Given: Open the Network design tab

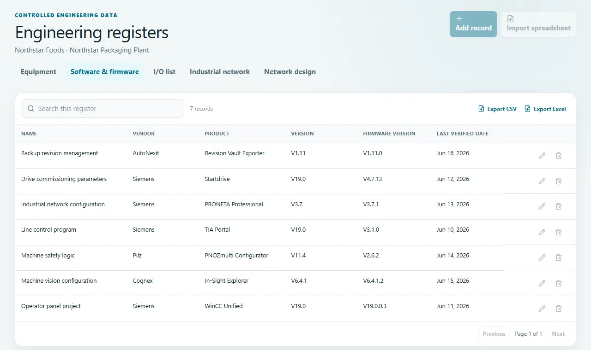Looking at the screenshot, I should 290,72.
